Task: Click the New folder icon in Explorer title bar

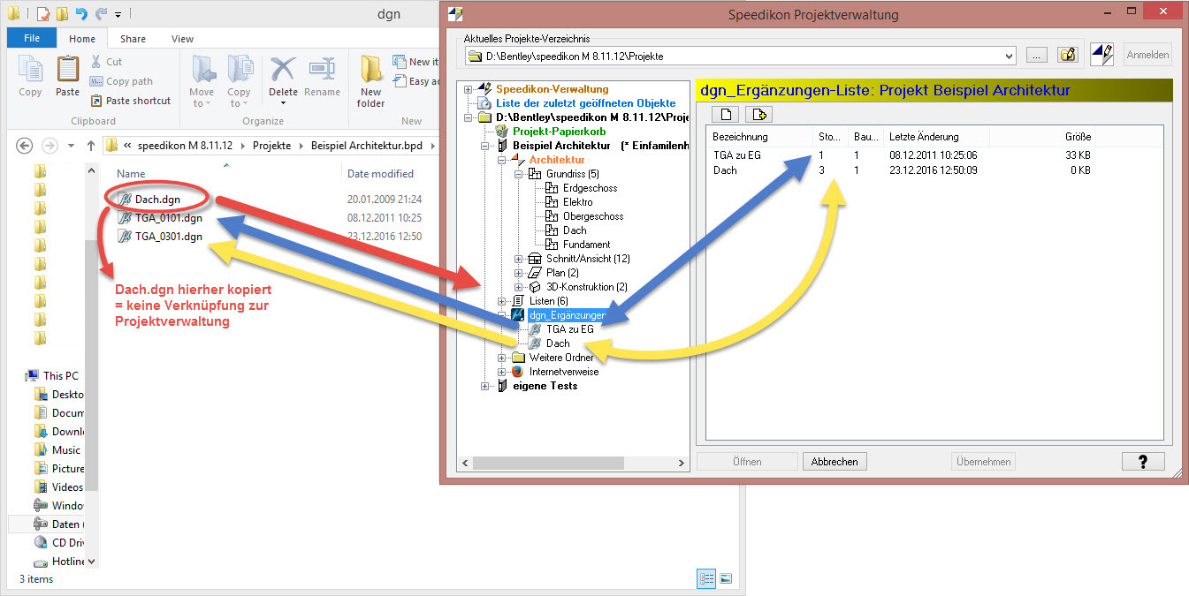Action: 62,14
